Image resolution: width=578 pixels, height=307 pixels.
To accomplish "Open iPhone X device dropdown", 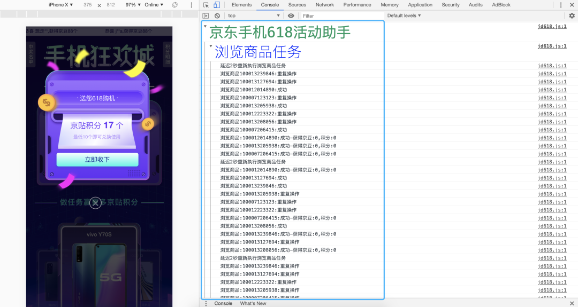I will (61, 5).
